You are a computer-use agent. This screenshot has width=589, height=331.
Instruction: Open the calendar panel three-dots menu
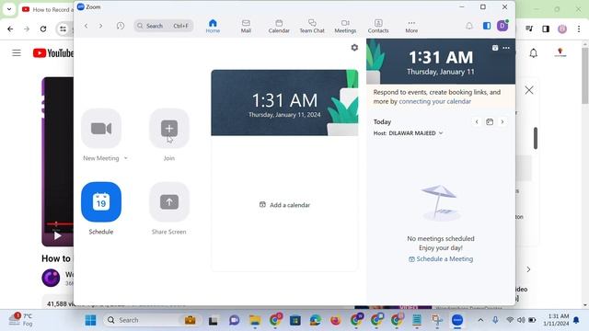coord(506,48)
